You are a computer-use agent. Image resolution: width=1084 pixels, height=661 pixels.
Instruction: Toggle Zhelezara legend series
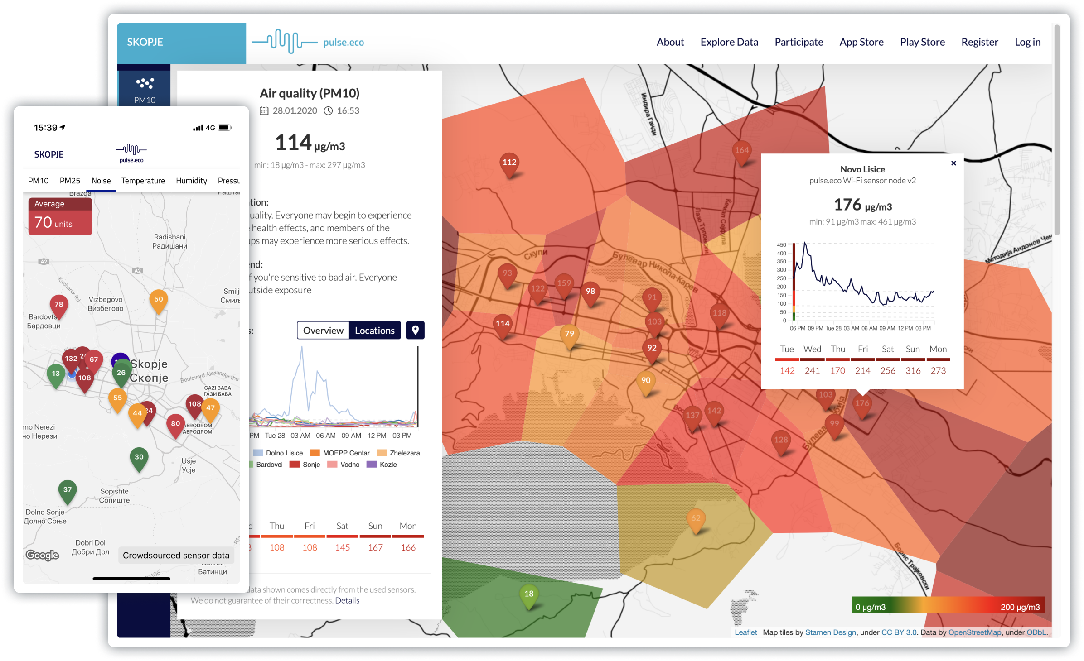pos(398,453)
